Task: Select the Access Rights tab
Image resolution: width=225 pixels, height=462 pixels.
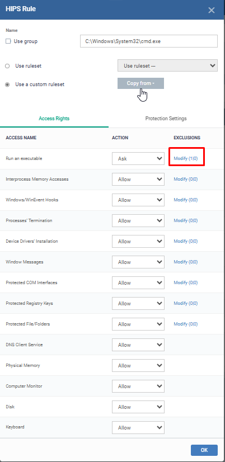Action: [54, 119]
